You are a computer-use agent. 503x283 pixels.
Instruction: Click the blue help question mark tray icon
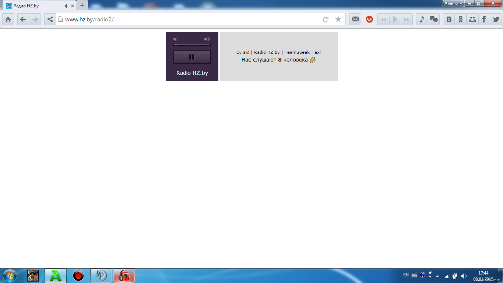pyautogui.click(x=423, y=275)
